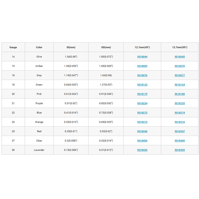Image resolution: width=199 pixels, height=199 pixels.
Task: Open the 9018077 link
Action: pyautogui.click(x=179, y=75)
